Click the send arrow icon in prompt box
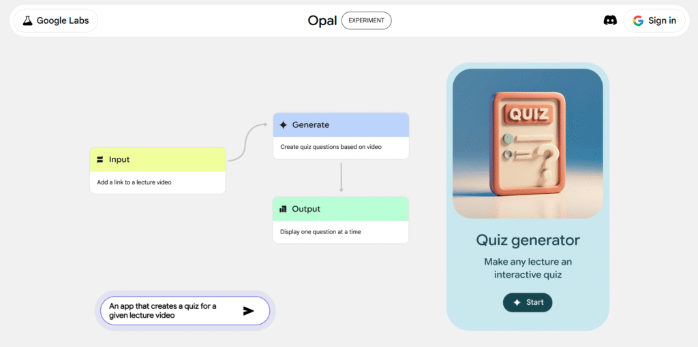 (x=249, y=311)
